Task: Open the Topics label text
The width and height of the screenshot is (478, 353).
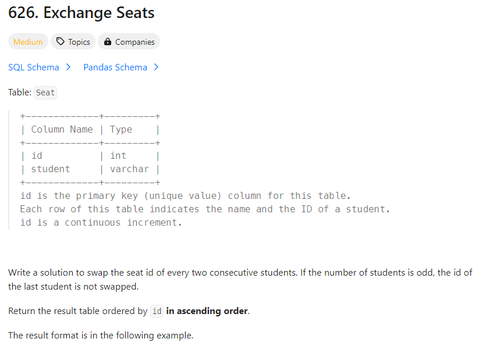Action: point(79,42)
